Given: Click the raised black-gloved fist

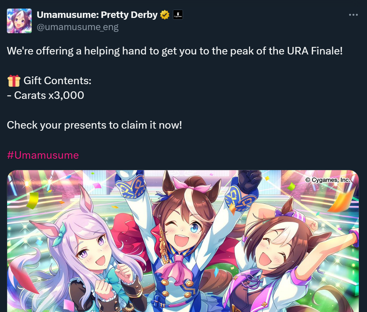Looking at the screenshot, I should click(x=250, y=181).
